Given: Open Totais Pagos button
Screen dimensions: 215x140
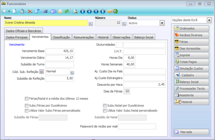Looking at the screenshot, I should pyautogui.click(x=191, y=62).
